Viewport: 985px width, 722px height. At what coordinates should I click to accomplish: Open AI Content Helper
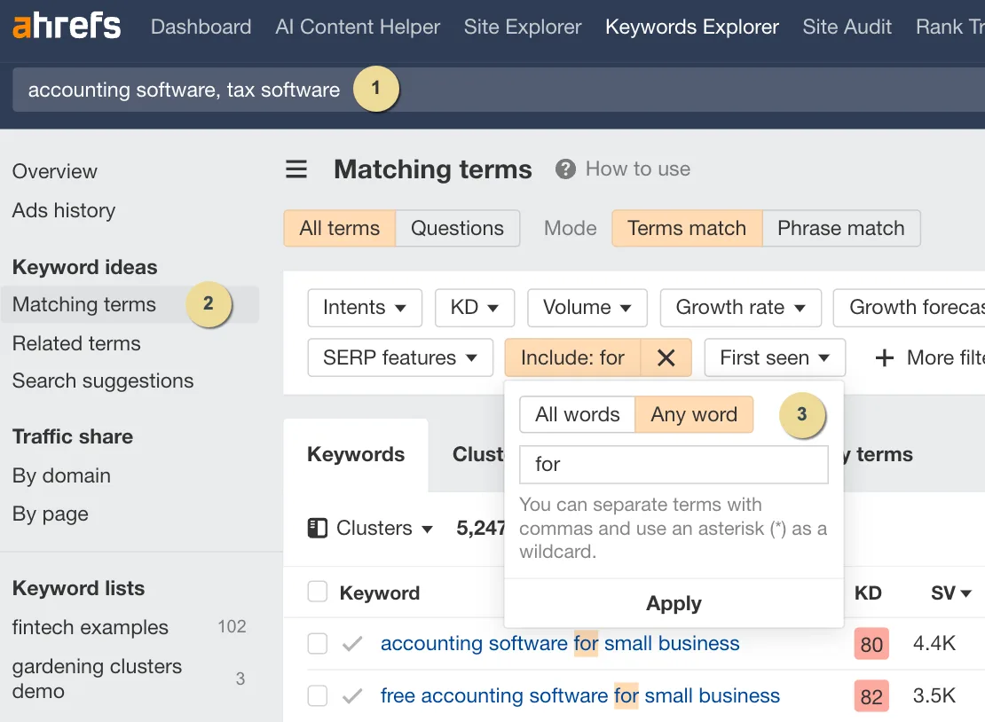pos(358,27)
